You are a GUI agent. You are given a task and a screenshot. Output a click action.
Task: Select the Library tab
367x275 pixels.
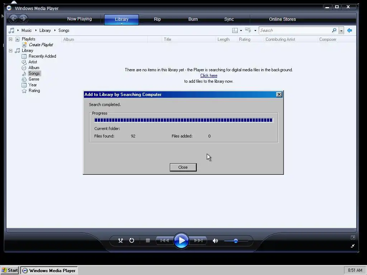122,19
